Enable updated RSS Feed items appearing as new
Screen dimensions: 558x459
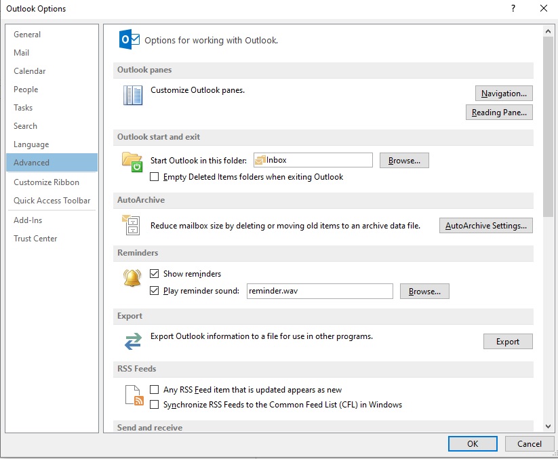pyautogui.click(x=154, y=389)
